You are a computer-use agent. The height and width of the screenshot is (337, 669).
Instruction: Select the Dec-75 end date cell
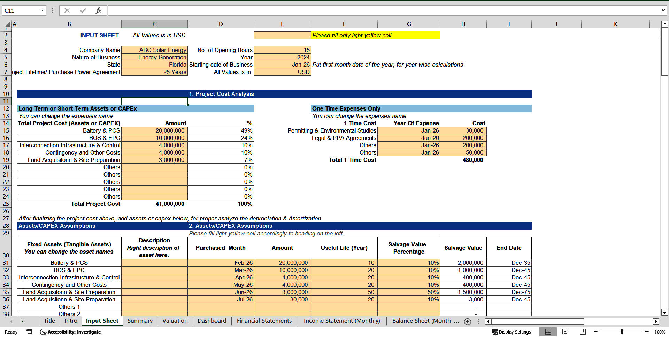509,292
